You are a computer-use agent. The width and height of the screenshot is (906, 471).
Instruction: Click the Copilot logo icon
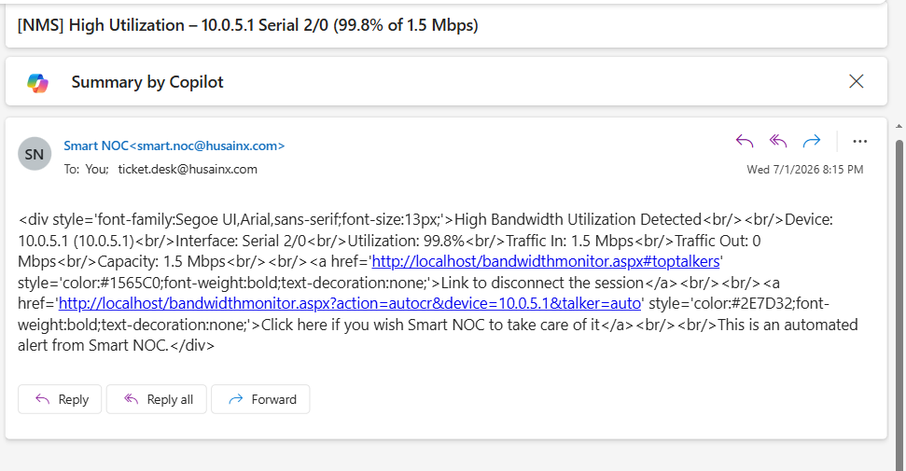click(37, 83)
